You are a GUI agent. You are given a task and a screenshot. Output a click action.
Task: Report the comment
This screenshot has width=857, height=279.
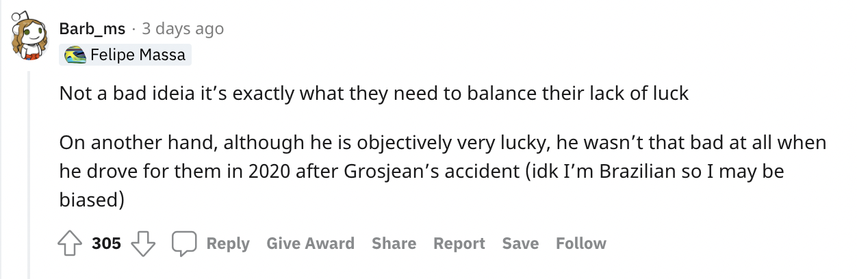click(459, 243)
